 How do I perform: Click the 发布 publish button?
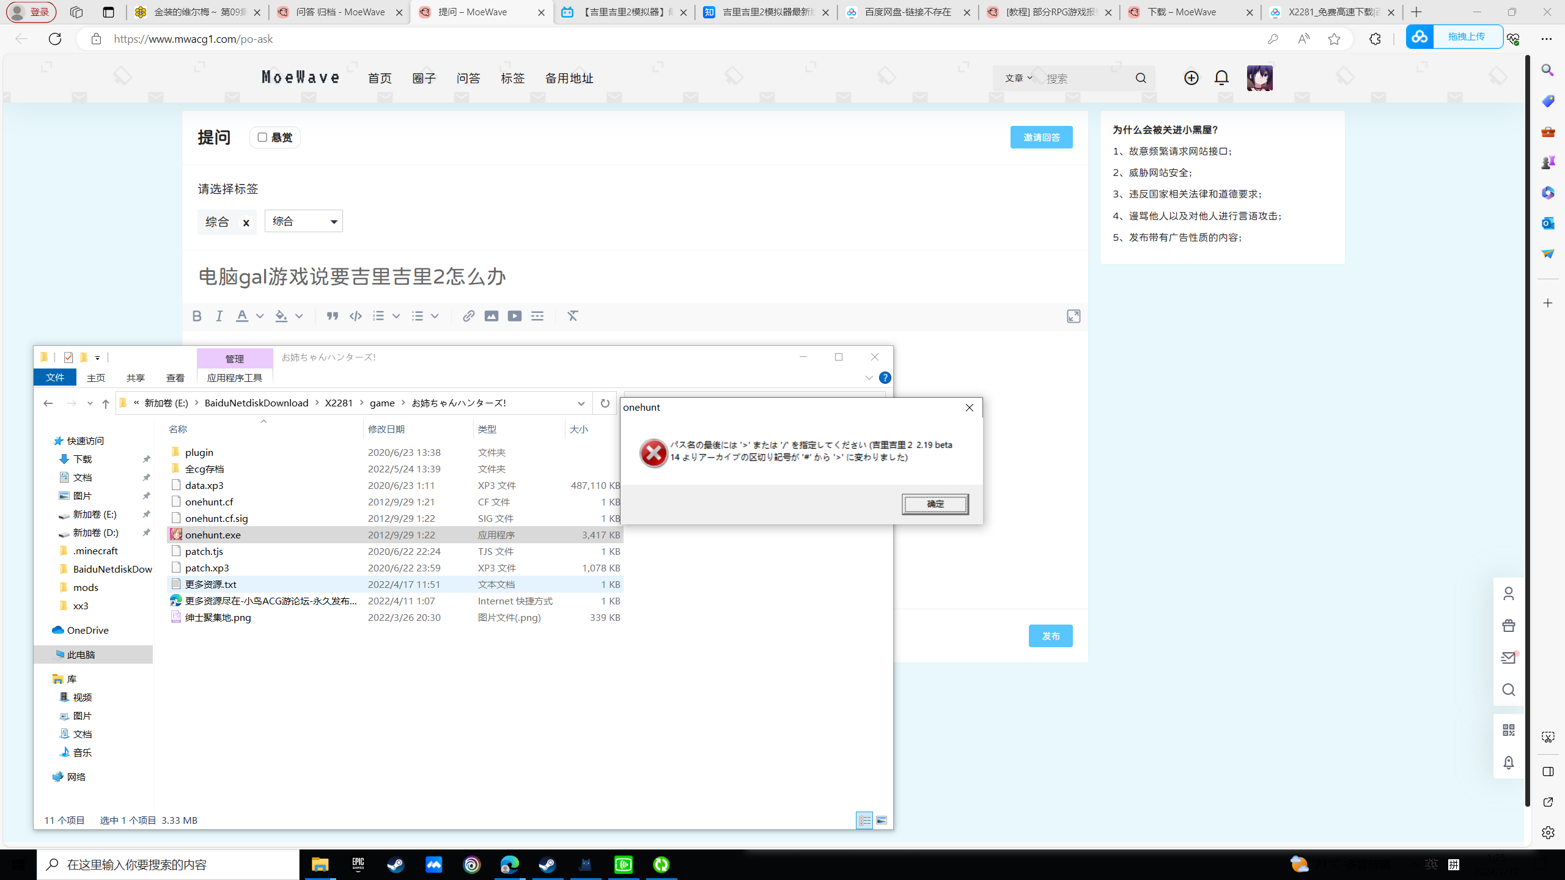(1050, 636)
